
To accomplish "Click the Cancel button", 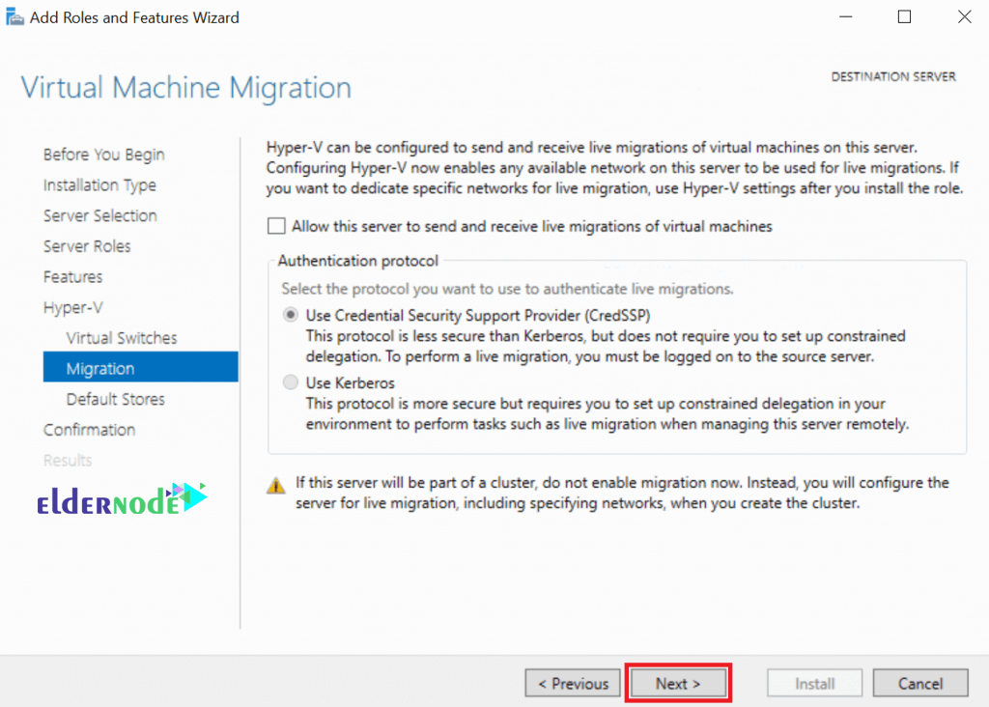I will pyautogui.click(x=920, y=683).
